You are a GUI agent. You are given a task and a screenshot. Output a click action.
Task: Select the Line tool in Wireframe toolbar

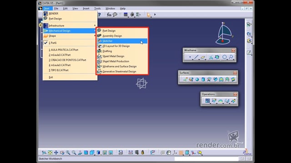pyautogui.click(x=196, y=57)
